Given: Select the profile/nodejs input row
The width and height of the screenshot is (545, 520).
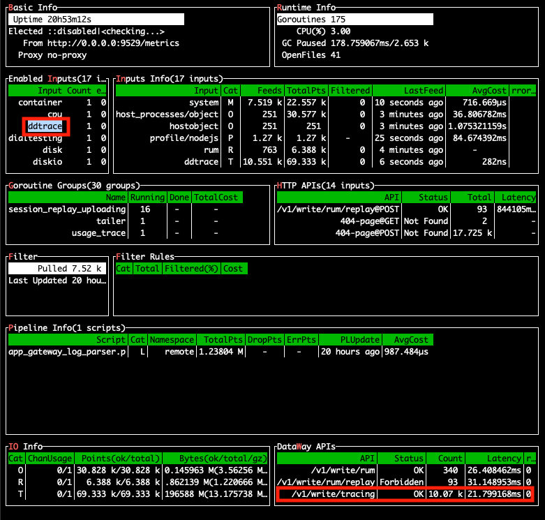Looking at the screenshot, I should pyautogui.click(x=326, y=138).
